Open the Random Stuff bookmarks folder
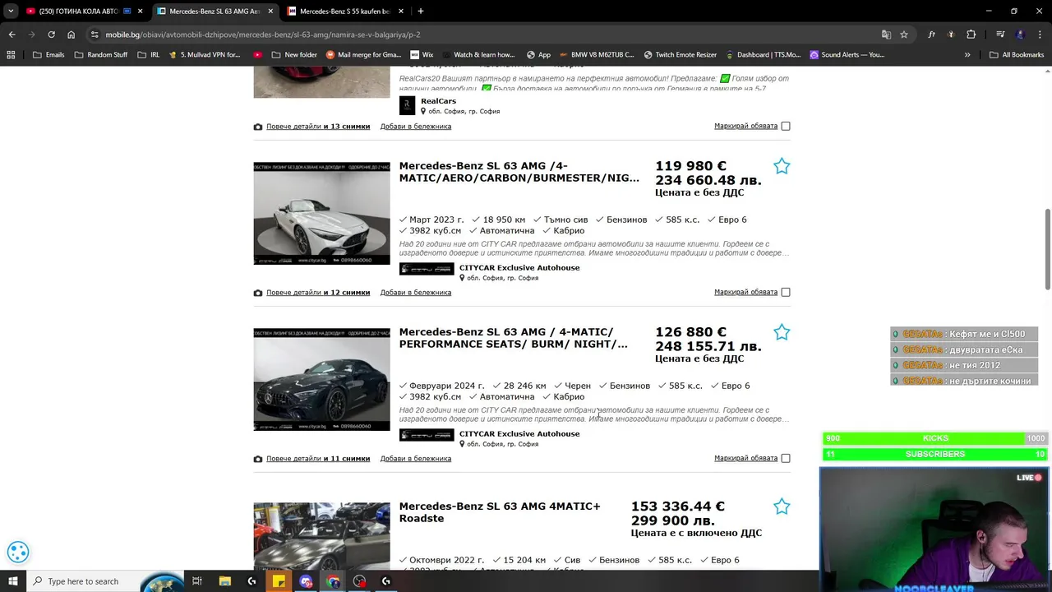1052x592 pixels. (x=101, y=55)
